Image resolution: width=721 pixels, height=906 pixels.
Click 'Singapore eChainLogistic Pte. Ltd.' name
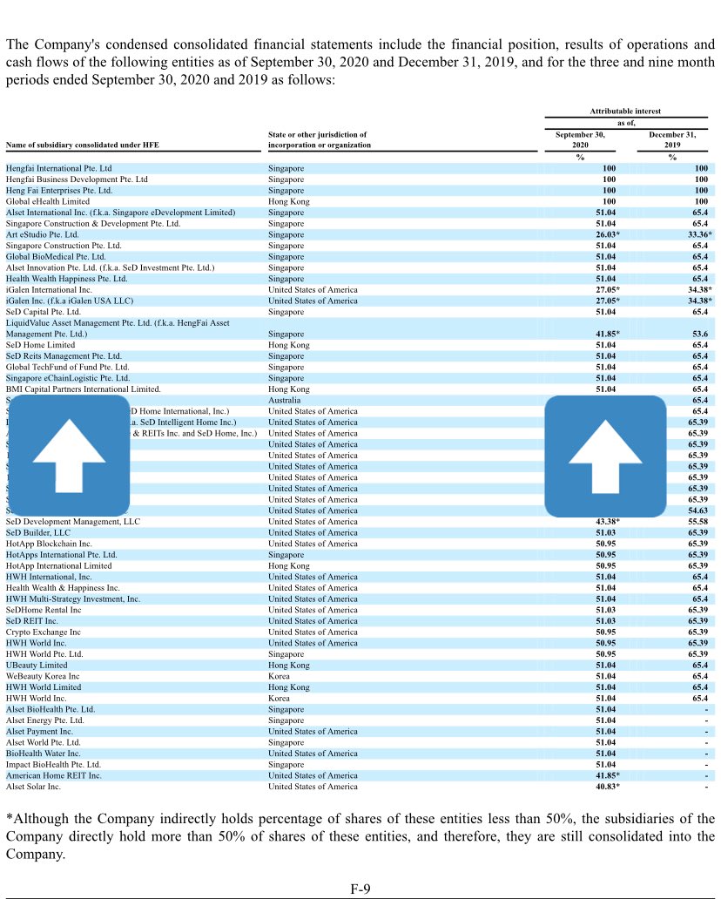click(x=68, y=378)
